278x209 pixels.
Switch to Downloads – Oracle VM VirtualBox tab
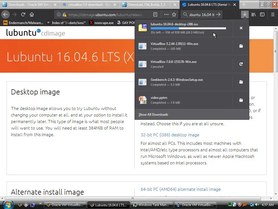coord(29,5)
